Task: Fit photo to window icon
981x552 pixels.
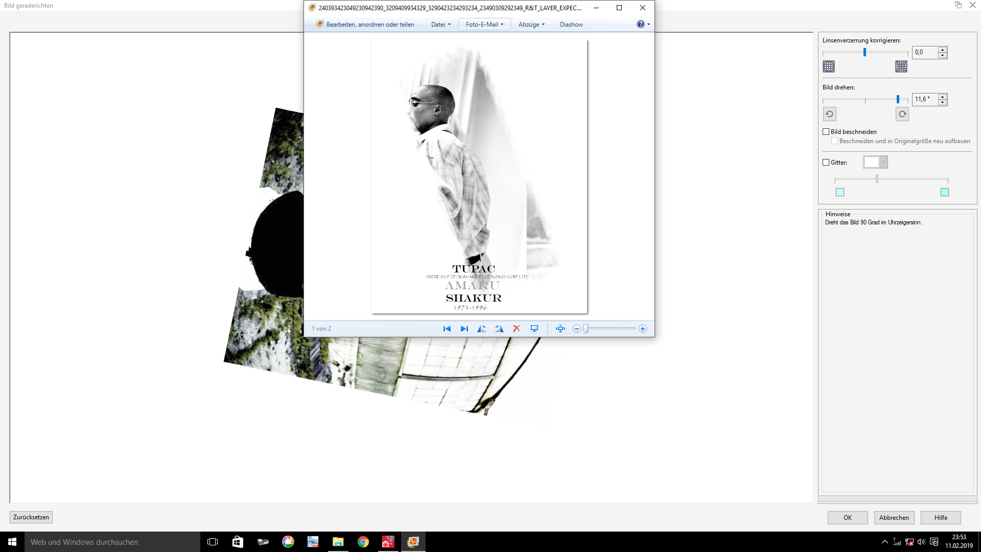Action: tap(560, 329)
